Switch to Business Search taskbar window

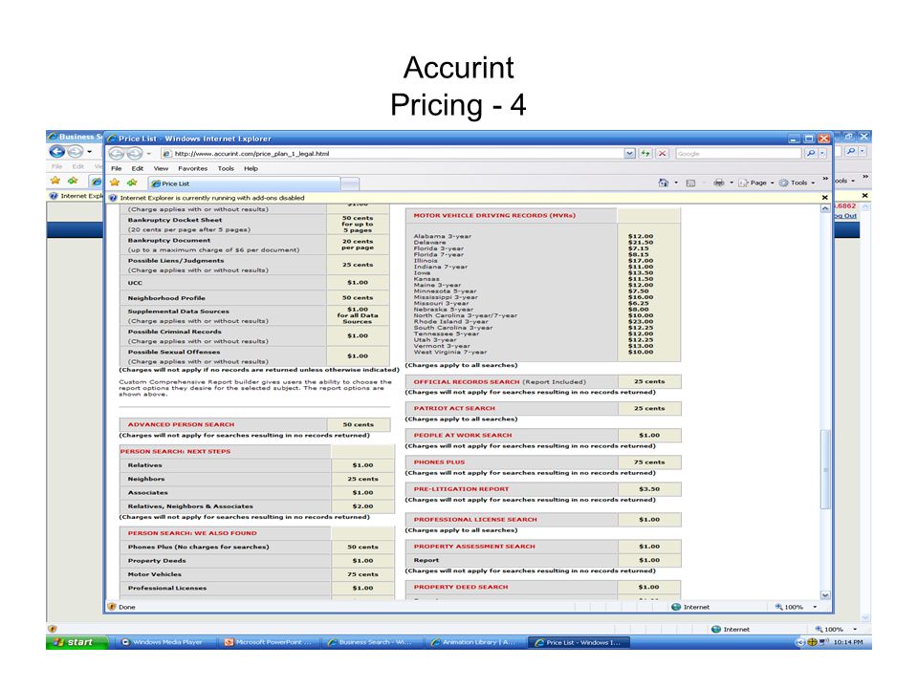click(x=371, y=642)
